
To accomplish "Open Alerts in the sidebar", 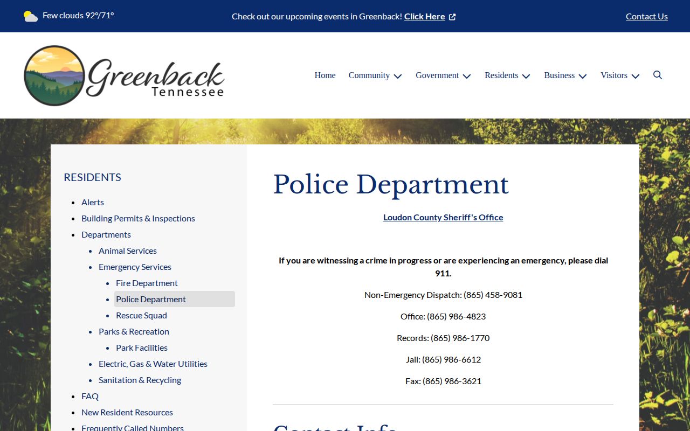I will [x=93, y=202].
